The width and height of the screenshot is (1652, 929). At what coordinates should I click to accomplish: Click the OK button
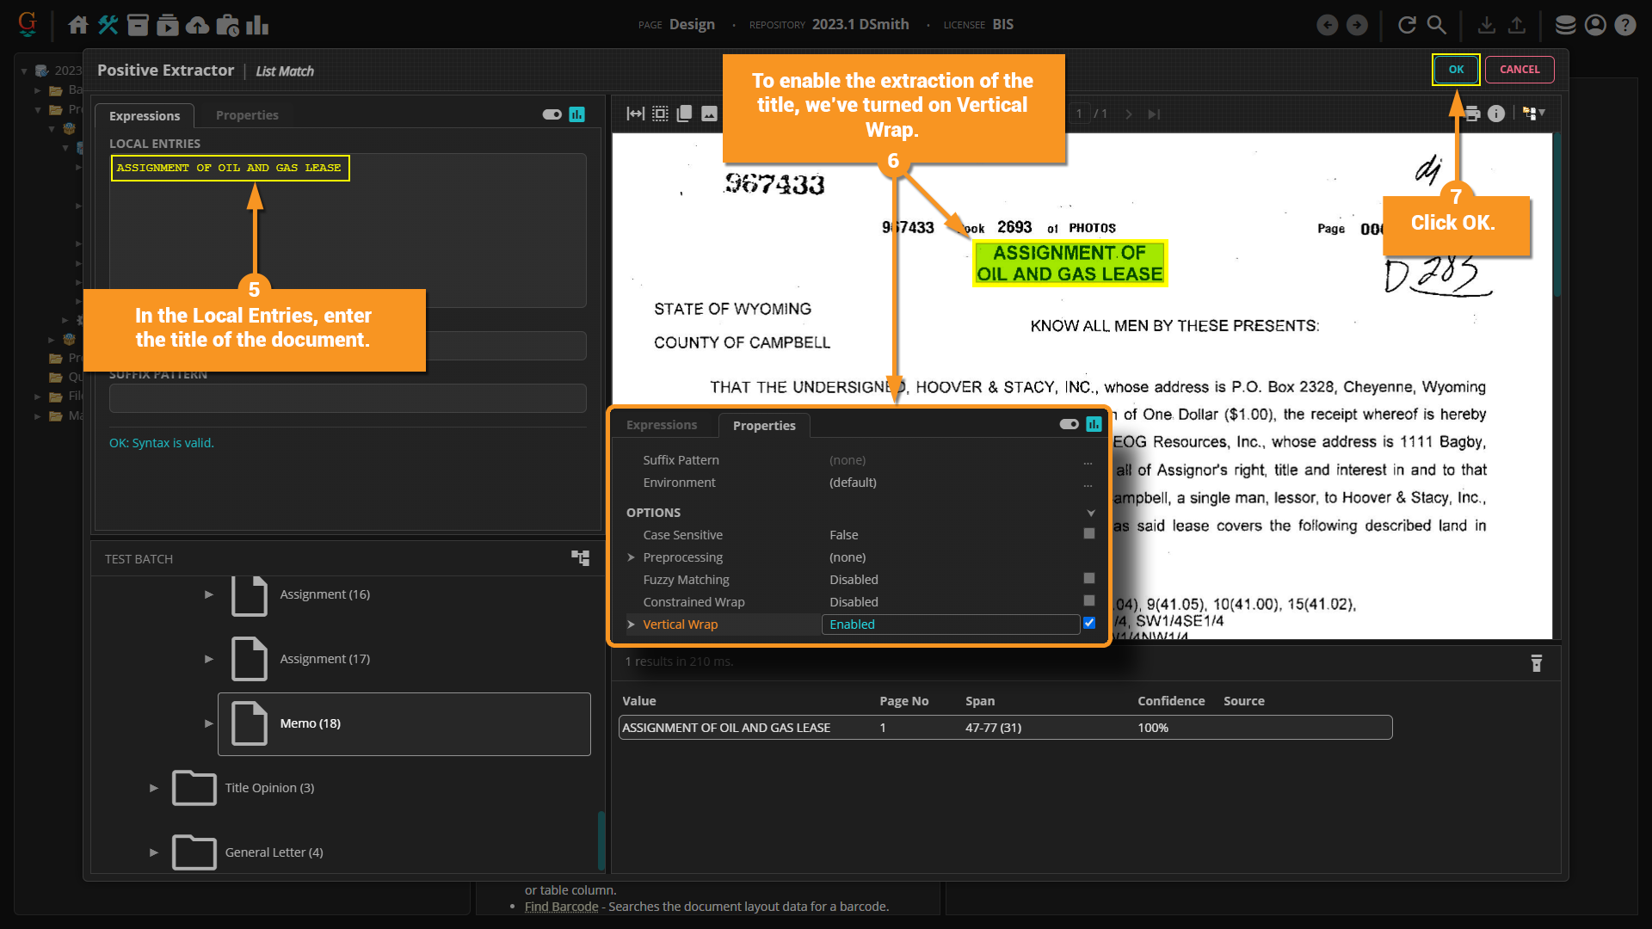[1456, 70]
